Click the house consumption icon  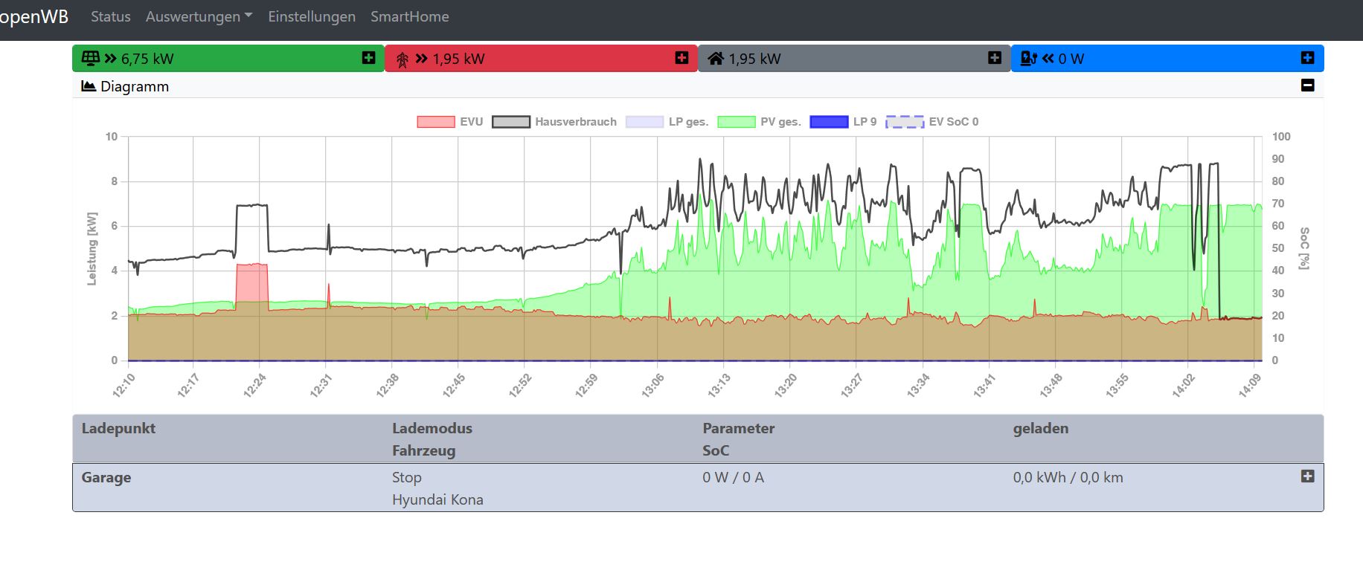[x=716, y=58]
